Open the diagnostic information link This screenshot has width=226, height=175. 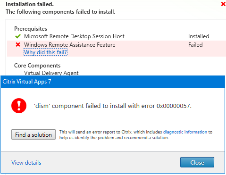[185, 132]
